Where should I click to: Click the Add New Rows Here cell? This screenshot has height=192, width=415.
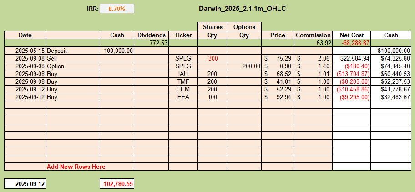(x=90, y=167)
